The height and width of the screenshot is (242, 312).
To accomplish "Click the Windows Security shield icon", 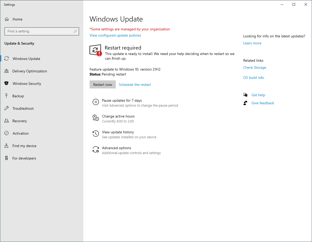I will pyautogui.click(x=7, y=84).
